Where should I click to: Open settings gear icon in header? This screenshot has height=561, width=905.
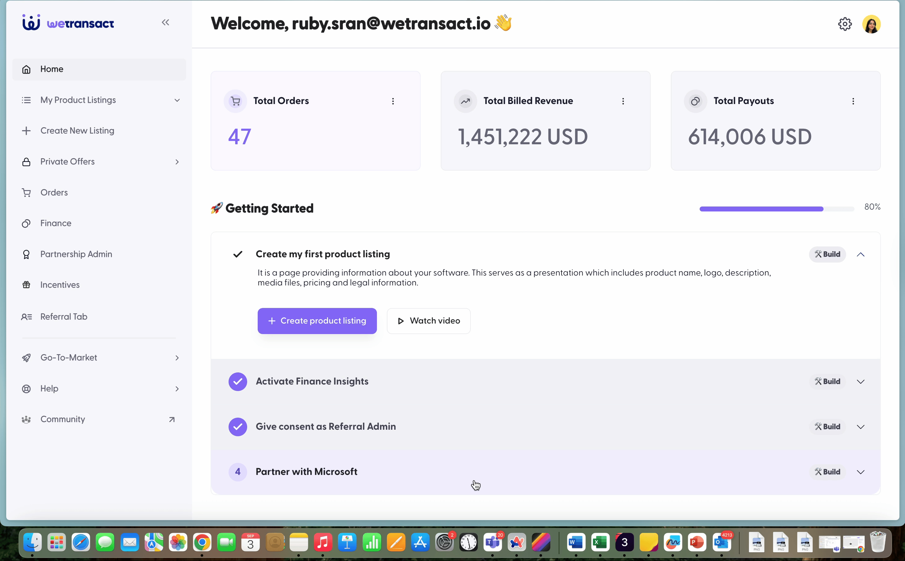pyautogui.click(x=845, y=24)
